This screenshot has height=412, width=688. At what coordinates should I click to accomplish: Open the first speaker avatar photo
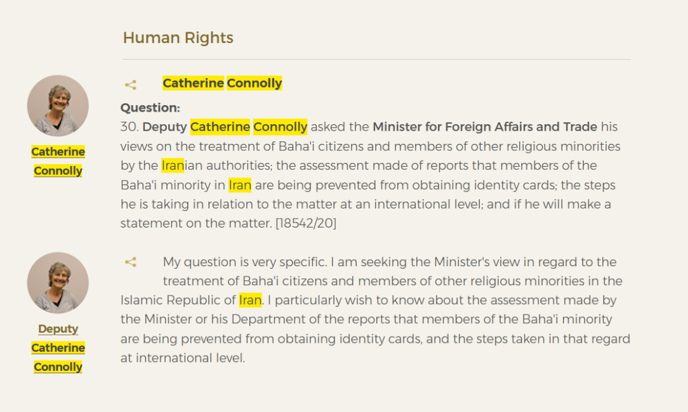(x=58, y=106)
